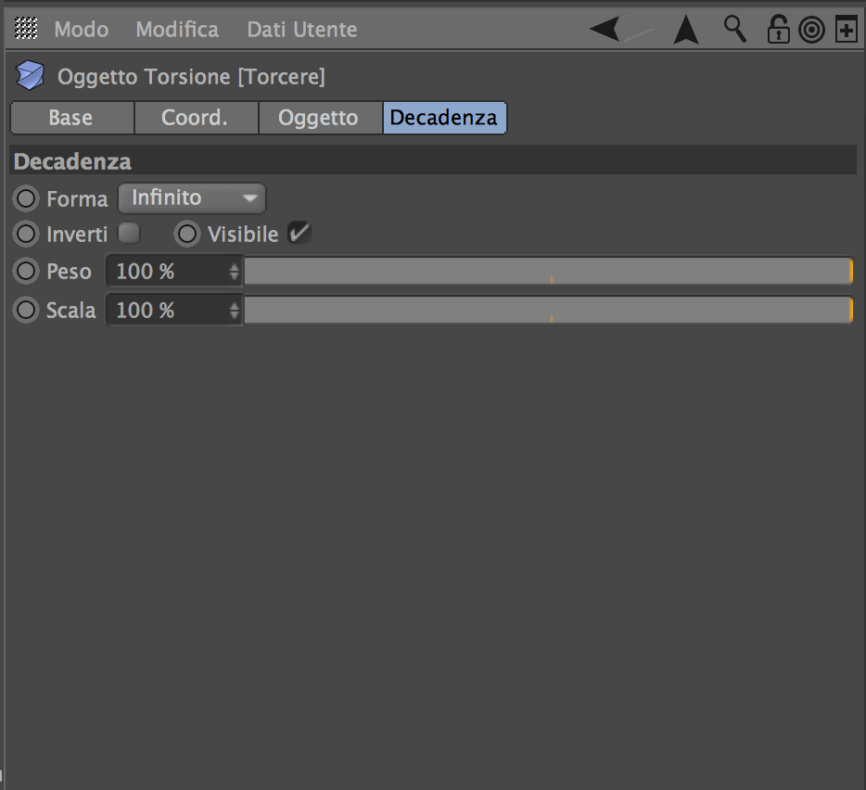This screenshot has height=790, width=866.
Task: Click the target circle mode icon
Action: pos(811,30)
